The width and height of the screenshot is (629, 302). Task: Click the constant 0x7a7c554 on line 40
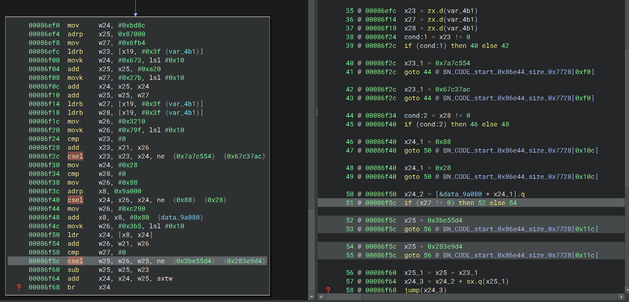pos(452,63)
